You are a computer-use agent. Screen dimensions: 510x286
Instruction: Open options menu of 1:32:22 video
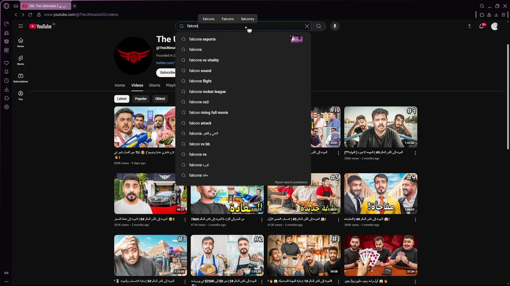(x=415, y=153)
